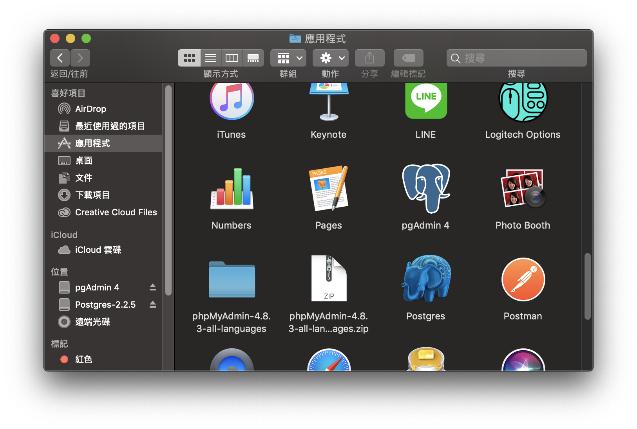This screenshot has height=429, width=637.
Task: Click the iCloud sidebar section header
Action: tap(64, 235)
